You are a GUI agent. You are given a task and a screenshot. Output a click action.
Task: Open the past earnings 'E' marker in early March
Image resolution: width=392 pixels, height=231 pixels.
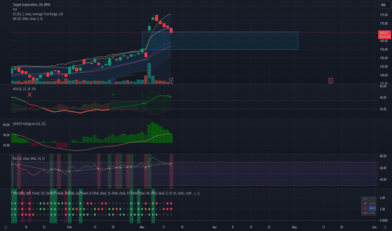pyautogui.click(x=149, y=80)
